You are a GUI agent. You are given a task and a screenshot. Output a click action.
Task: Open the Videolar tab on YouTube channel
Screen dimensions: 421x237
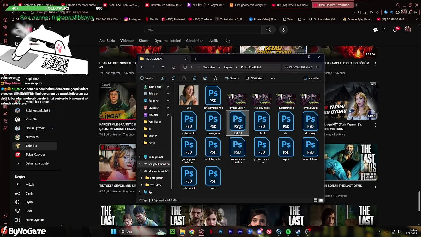tap(127, 41)
